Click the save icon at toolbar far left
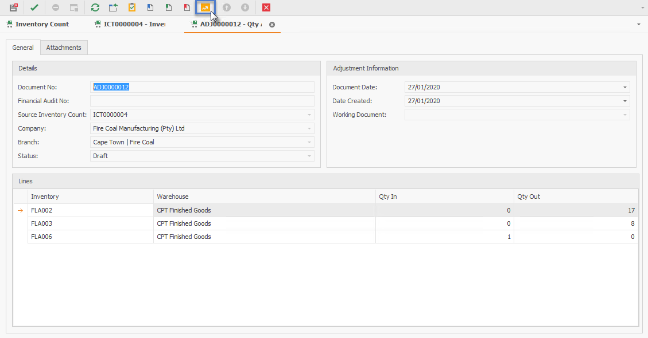Image resolution: width=648 pixels, height=338 pixels. click(x=13, y=7)
